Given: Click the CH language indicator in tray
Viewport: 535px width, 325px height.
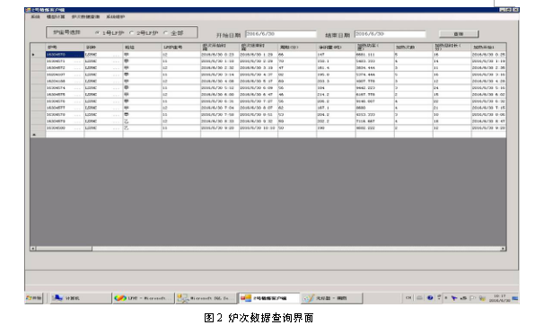Looking at the screenshot, I should coord(408,298).
